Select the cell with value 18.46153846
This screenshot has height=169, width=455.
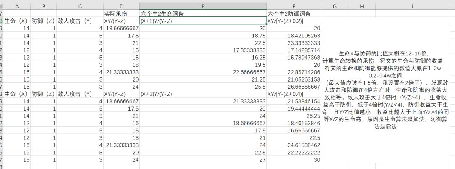[294, 123]
